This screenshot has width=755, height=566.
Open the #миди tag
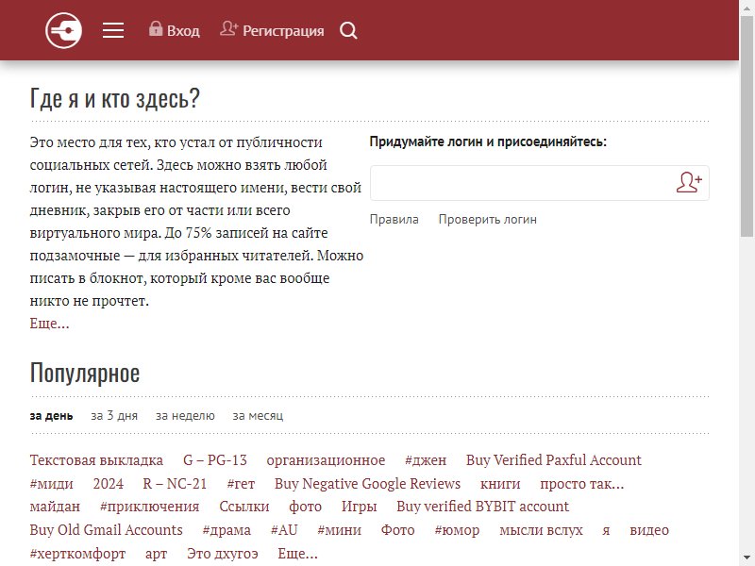52,484
